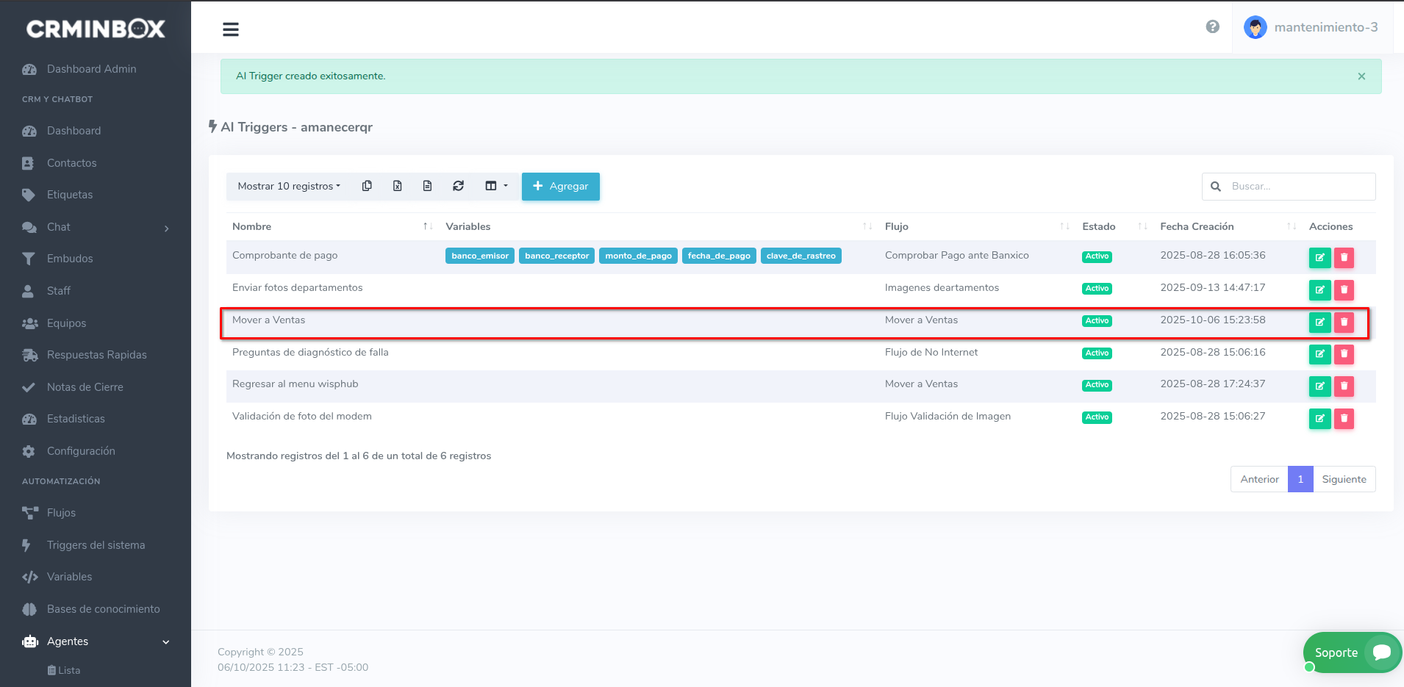Screen dimensions: 1404x687
Task: Open Flujos from the sidebar
Action: [x=61, y=513]
